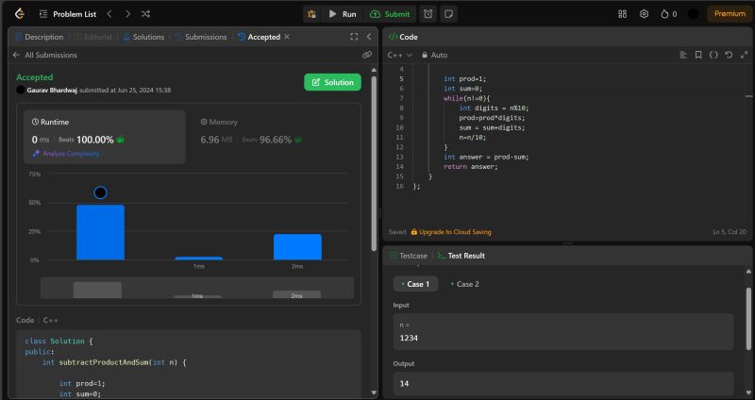The image size is (755, 400).
Task: Open the layout grid icon
Action: pyautogui.click(x=622, y=14)
